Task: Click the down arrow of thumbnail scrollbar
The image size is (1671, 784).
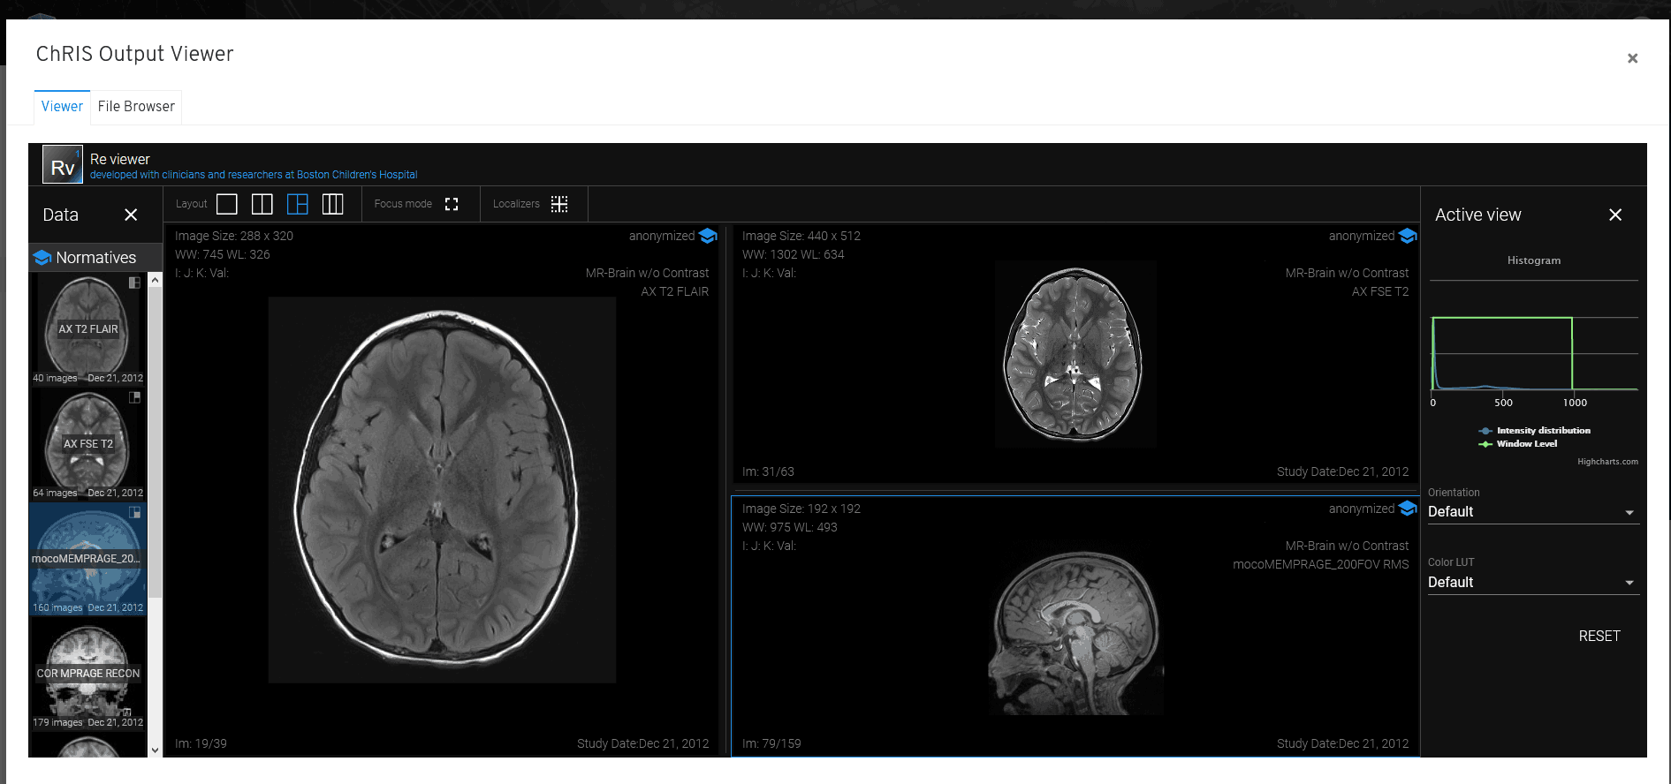Action: [x=156, y=750]
